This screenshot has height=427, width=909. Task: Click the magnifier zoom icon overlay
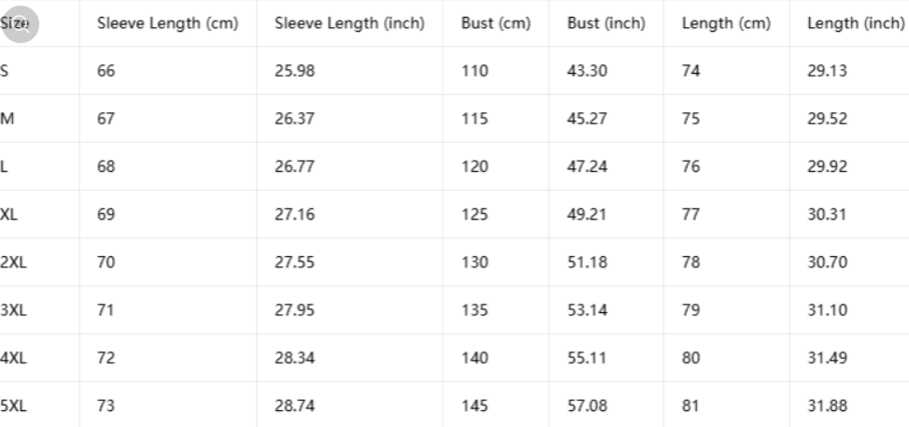point(21,24)
